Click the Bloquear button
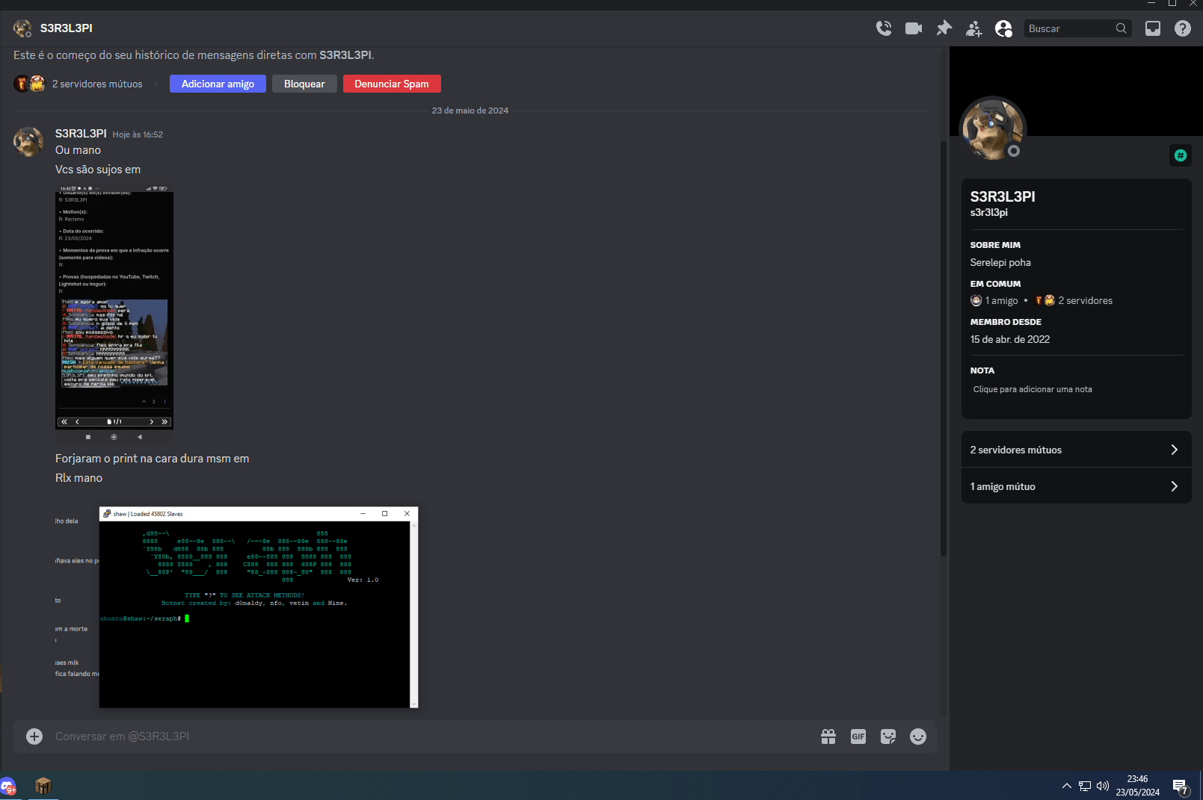 (x=304, y=84)
